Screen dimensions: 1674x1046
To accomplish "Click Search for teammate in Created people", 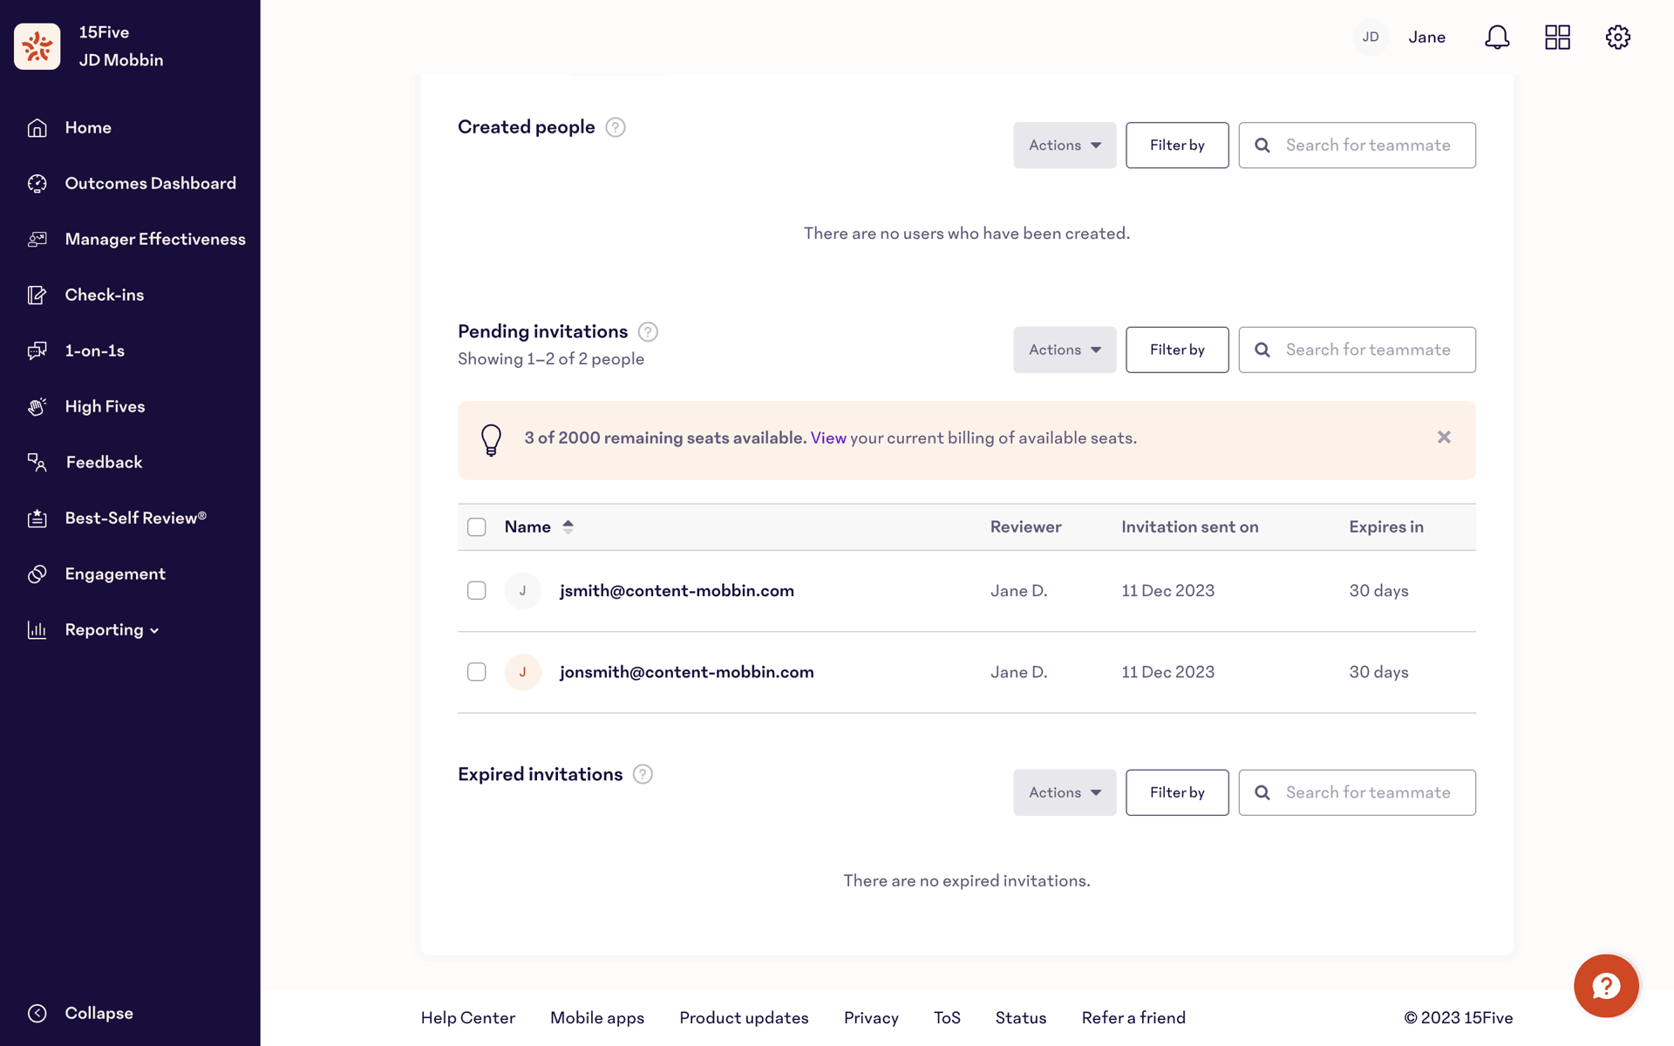I will 1357,146.
